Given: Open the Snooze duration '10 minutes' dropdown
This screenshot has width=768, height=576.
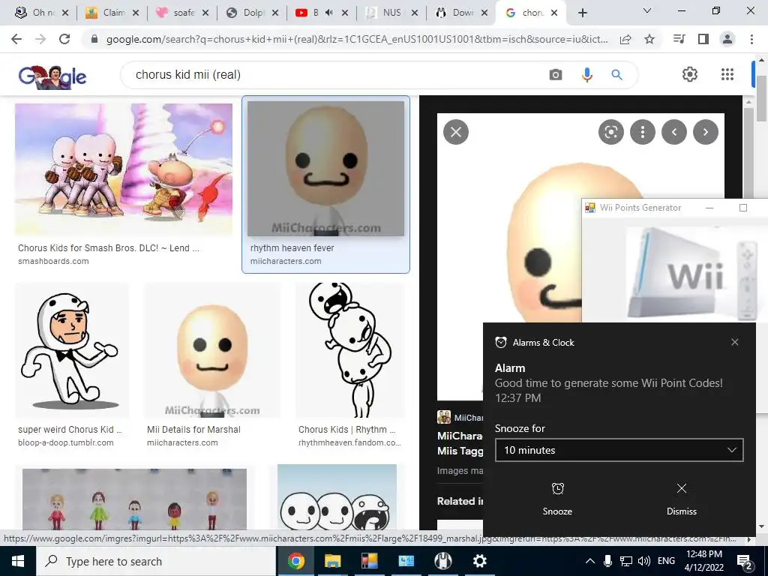Looking at the screenshot, I should coord(619,450).
